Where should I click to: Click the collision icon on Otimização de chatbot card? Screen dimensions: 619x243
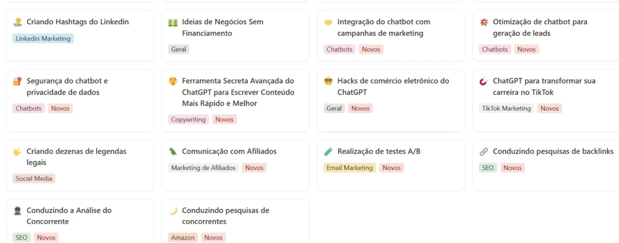coord(484,22)
